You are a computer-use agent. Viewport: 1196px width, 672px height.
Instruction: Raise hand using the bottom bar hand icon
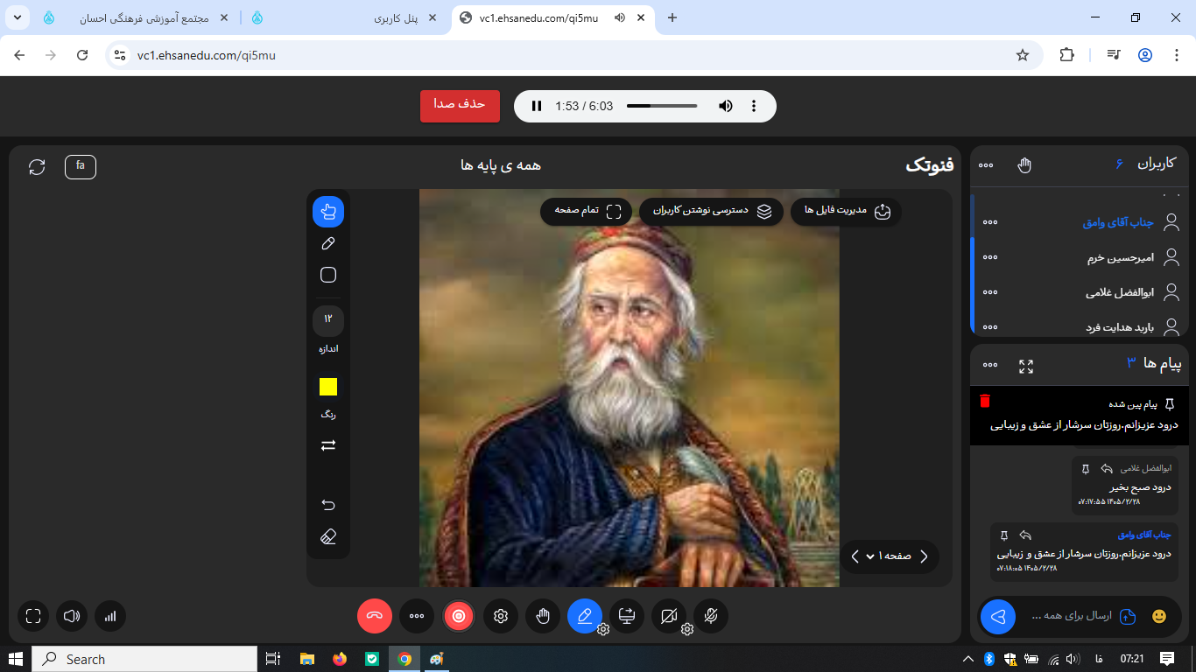tap(543, 616)
